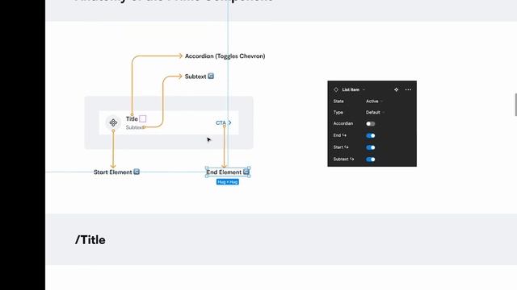This screenshot has width=517, height=290.
Task: Select the Start Element annotation label
Action: tap(113, 172)
